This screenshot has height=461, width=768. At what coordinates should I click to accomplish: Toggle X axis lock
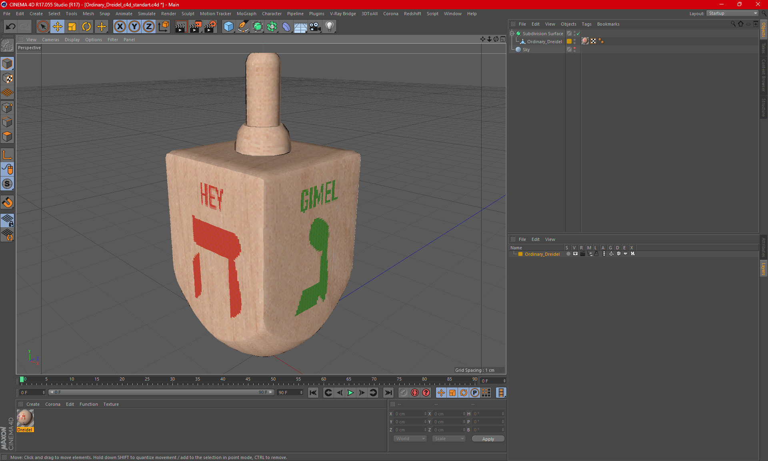click(x=120, y=26)
